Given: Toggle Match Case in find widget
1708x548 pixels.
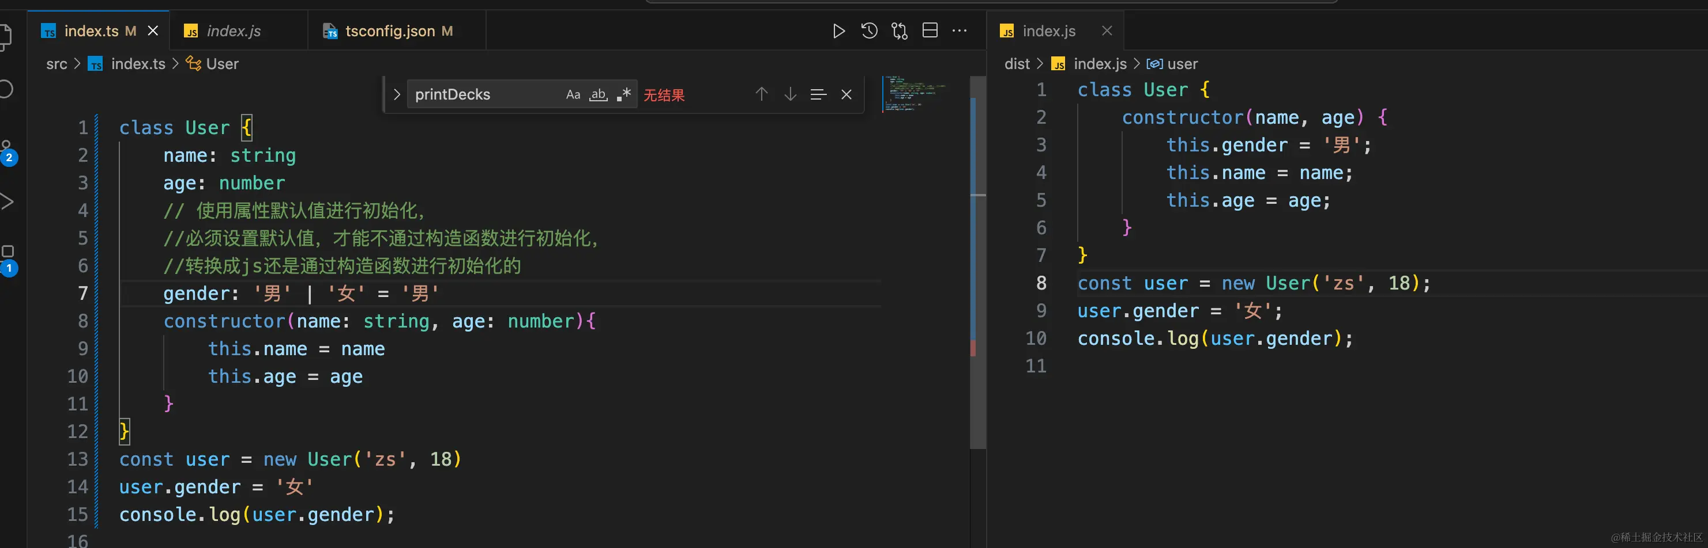Looking at the screenshot, I should [x=573, y=94].
